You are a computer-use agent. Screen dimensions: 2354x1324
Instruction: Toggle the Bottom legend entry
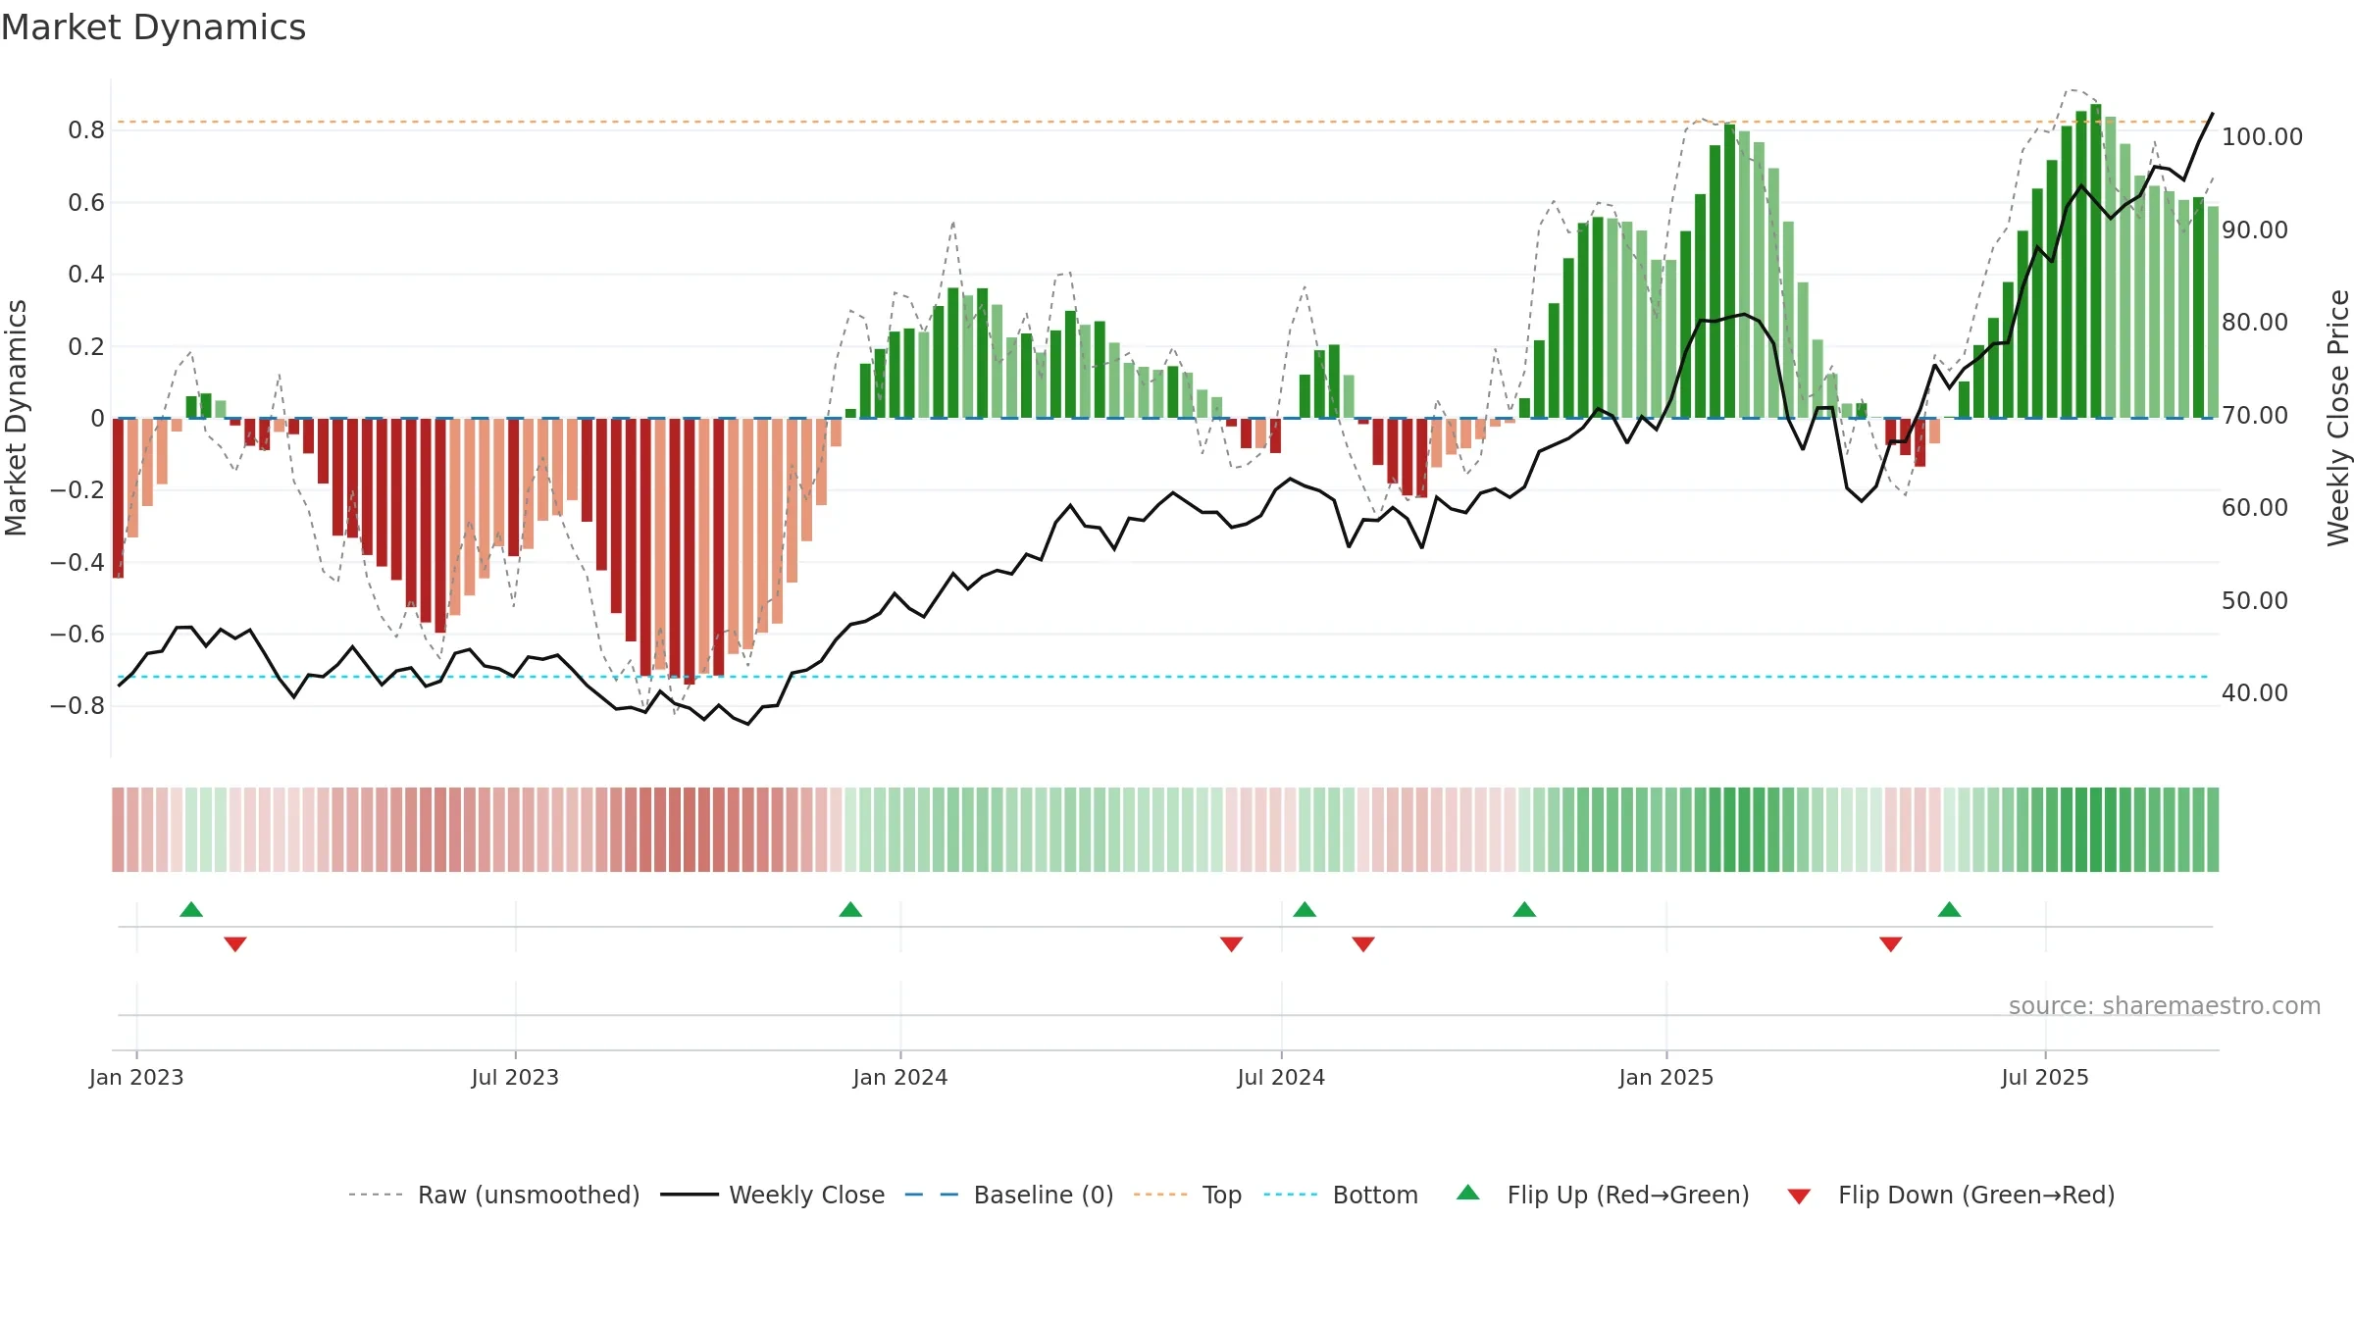(1341, 1195)
